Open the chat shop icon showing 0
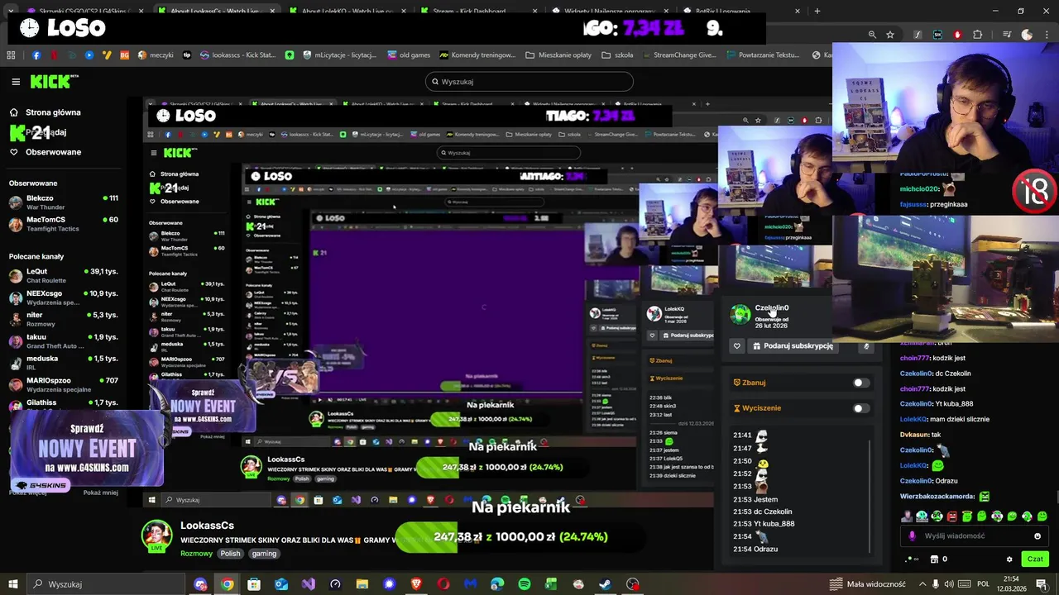 (x=938, y=559)
